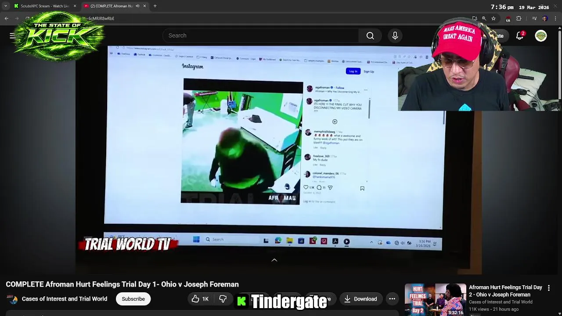Bookmark this page with the star icon
Viewport: 562px width, 316px height.
click(x=494, y=18)
